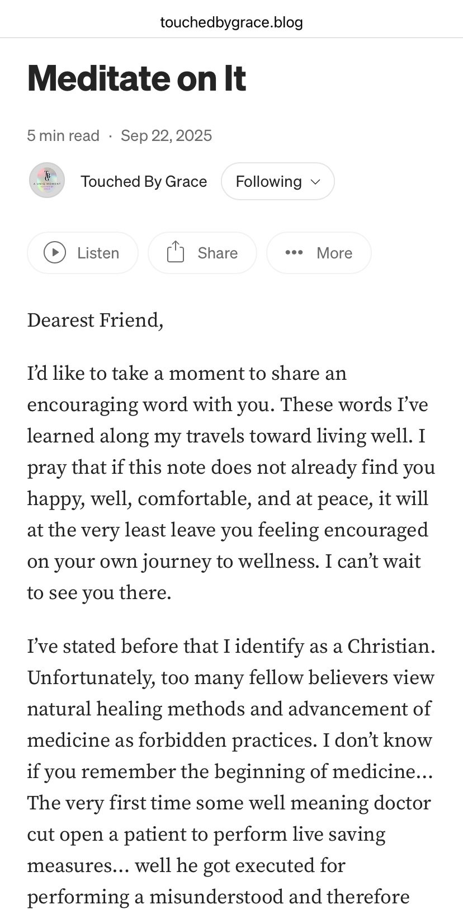Open the More options menu
This screenshot has width=463, height=914.
click(334, 253)
